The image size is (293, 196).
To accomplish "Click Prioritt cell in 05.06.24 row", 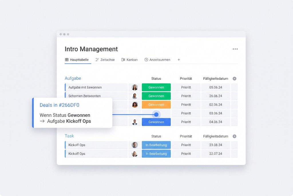I will pyautogui.click(x=186, y=87).
